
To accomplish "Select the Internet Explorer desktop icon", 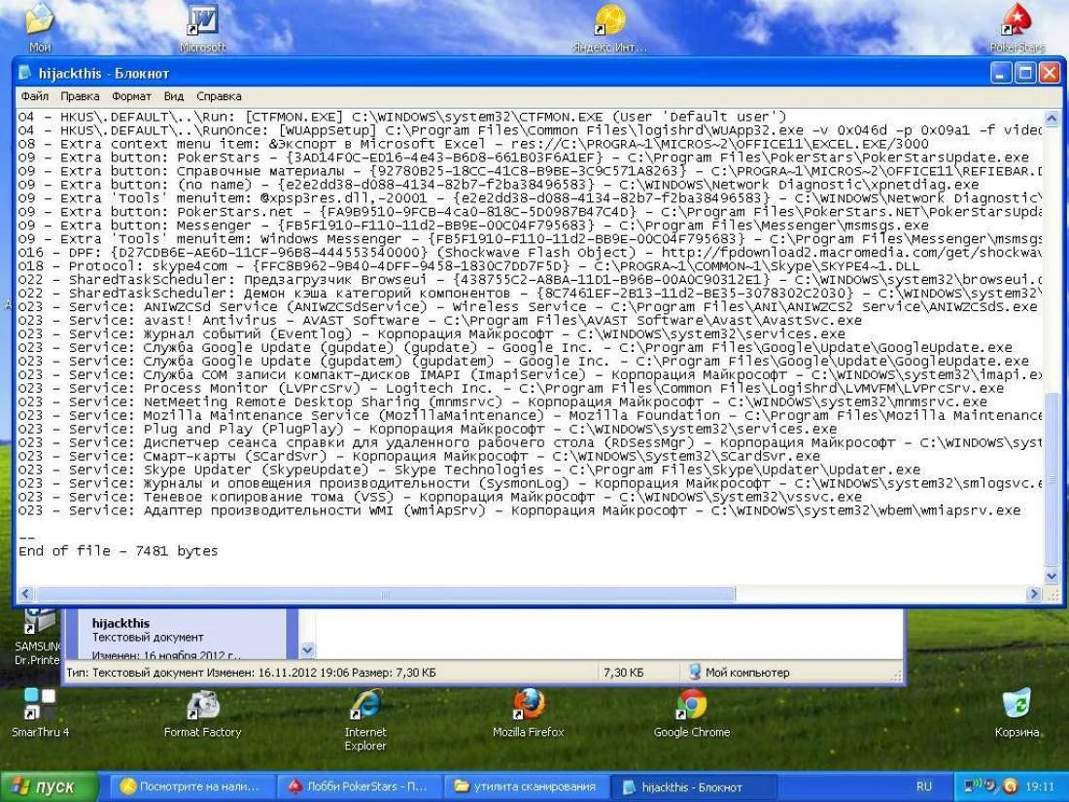I will click(x=365, y=720).
